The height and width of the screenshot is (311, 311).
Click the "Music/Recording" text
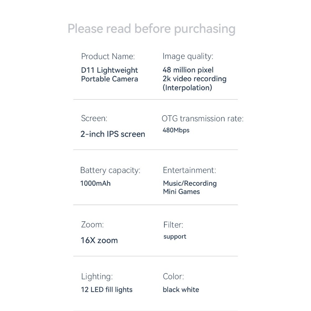(190, 183)
